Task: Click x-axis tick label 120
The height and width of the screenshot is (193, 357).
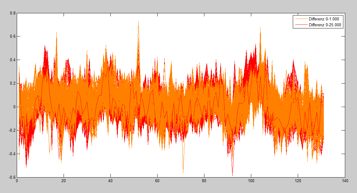Action: tap(298, 181)
